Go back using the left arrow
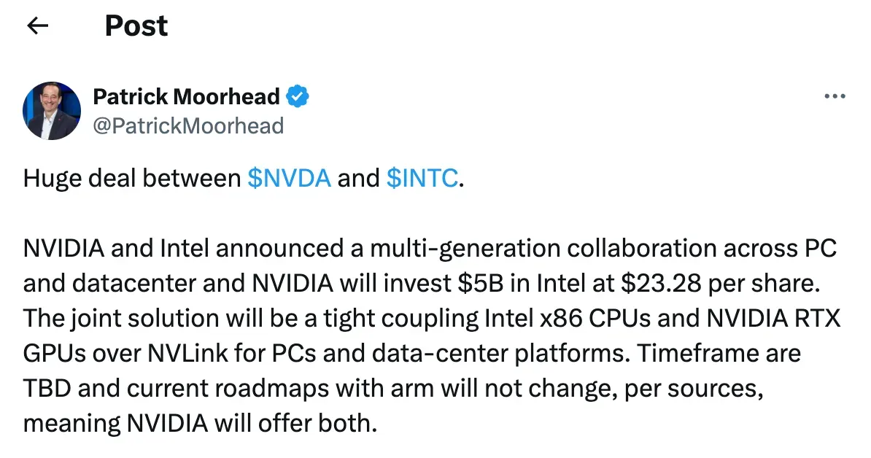 pos(38,26)
